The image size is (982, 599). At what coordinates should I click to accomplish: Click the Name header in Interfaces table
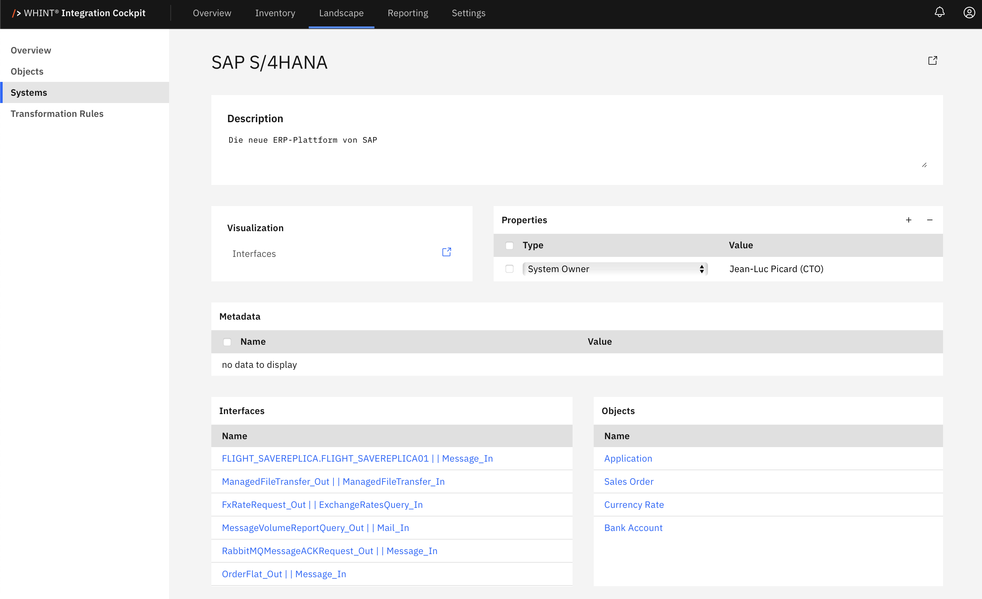tap(234, 436)
